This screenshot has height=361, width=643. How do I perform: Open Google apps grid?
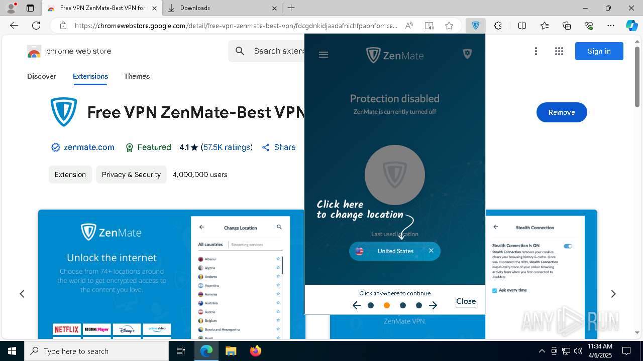coord(559,51)
